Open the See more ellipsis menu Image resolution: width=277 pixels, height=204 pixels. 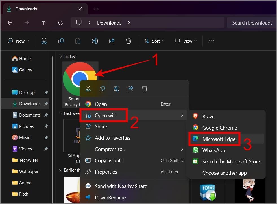click(x=211, y=41)
